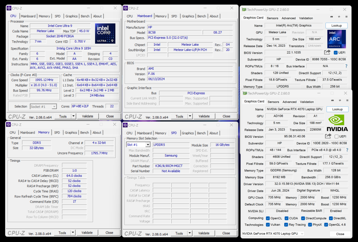Toggle the Ray Tracing checkbox
This screenshot has width=358, height=242.
(x=286, y=225)
